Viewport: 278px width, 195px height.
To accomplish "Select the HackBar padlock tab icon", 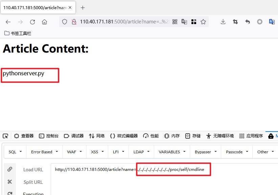I will [x=271, y=136].
